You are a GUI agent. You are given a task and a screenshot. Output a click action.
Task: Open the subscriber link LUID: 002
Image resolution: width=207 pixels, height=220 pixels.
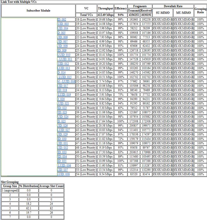coord(62,19)
